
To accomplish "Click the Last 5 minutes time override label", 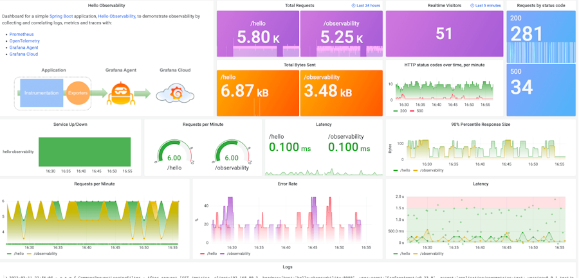I will pos(488,6).
